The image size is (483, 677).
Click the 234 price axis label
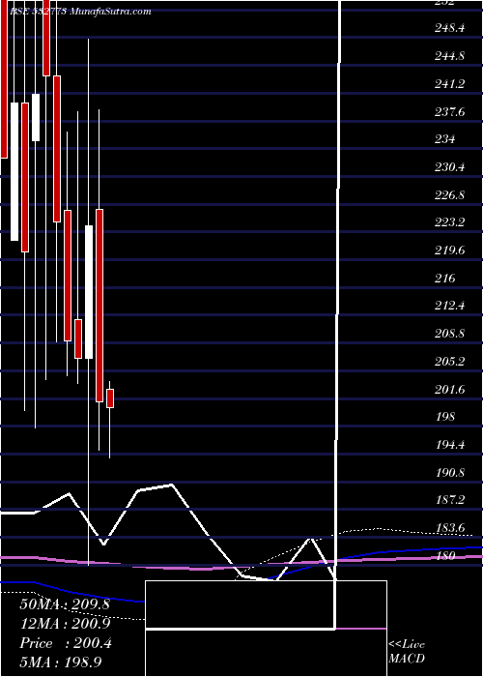444,139
